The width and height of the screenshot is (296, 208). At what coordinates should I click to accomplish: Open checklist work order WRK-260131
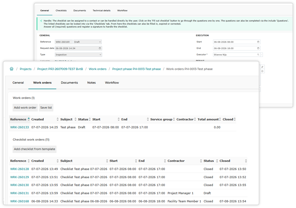[x=19, y=193]
